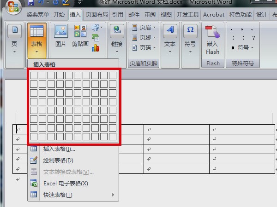Screen dimensions: 277x207
Task: Switch to 页面布局 tab
Action: coord(96,15)
